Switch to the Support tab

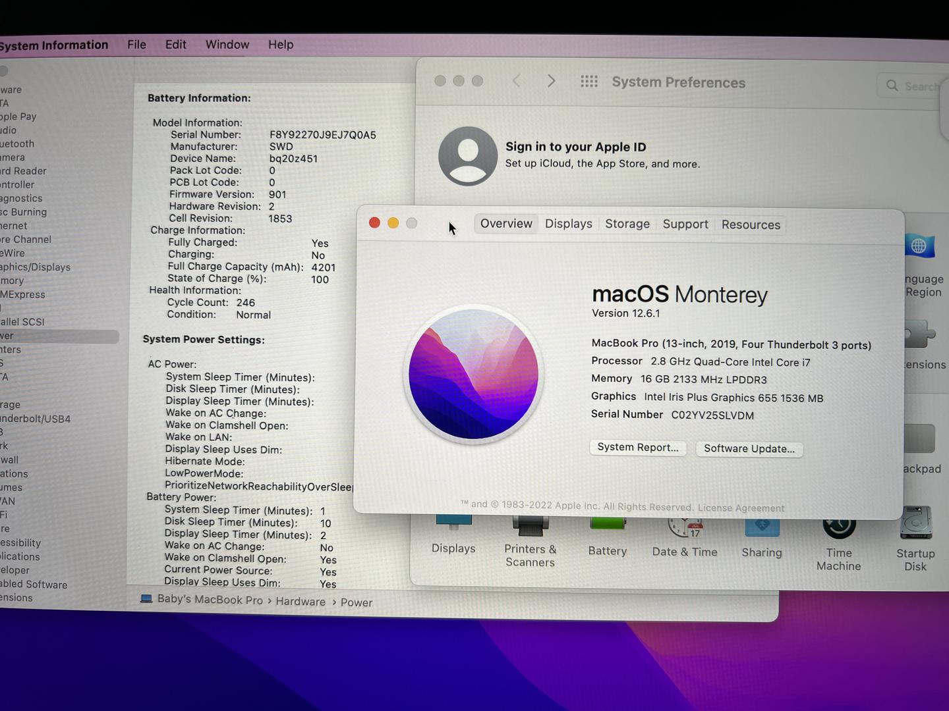click(685, 224)
